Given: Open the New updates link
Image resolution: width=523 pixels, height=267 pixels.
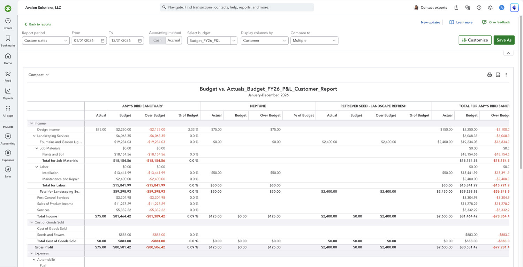Looking at the screenshot, I should click(x=430, y=22).
